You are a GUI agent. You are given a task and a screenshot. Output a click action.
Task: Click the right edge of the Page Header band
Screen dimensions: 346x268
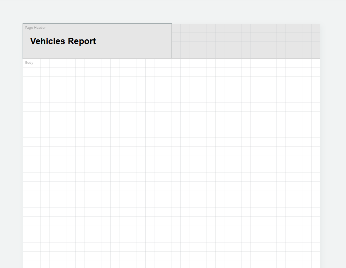click(x=319, y=40)
